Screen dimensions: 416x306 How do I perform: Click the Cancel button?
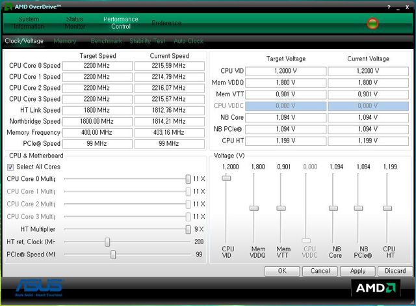pyautogui.click(x=320, y=271)
